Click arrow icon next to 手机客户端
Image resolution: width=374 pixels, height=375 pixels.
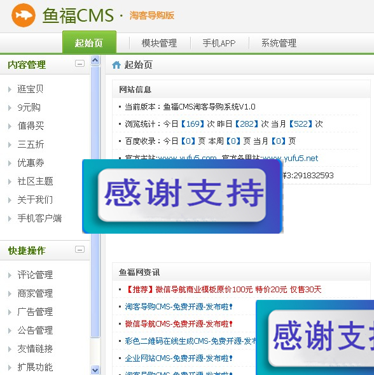pos(10,218)
